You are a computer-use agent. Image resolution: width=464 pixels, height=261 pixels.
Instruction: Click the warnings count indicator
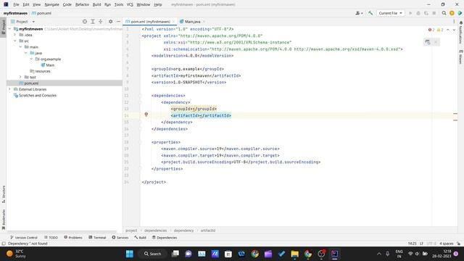440,30
